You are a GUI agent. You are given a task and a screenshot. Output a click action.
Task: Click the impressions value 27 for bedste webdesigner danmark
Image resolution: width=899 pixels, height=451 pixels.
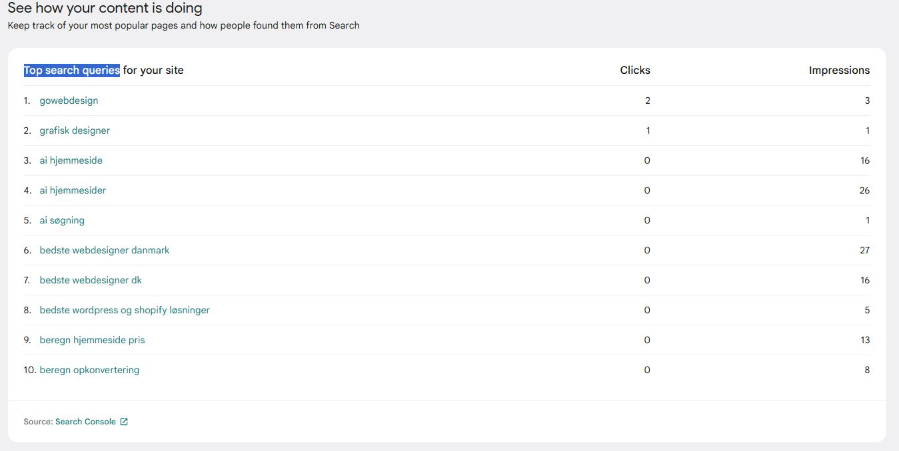point(864,250)
